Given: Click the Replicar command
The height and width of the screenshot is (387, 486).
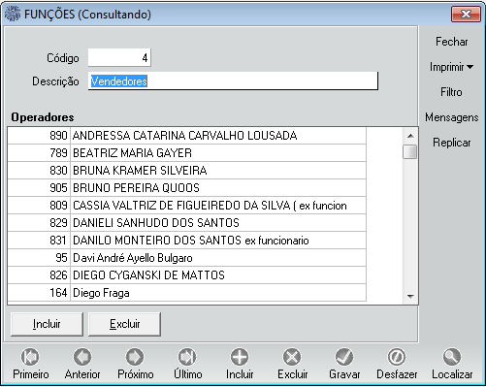Looking at the screenshot, I should click(x=452, y=143).
